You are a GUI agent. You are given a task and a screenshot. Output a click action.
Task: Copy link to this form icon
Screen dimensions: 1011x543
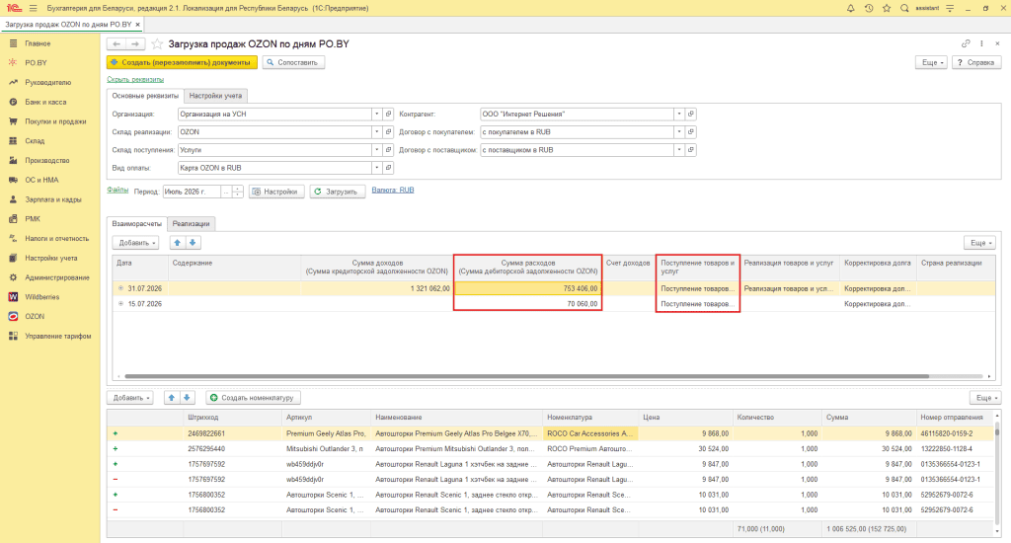[x=966, y=43]
